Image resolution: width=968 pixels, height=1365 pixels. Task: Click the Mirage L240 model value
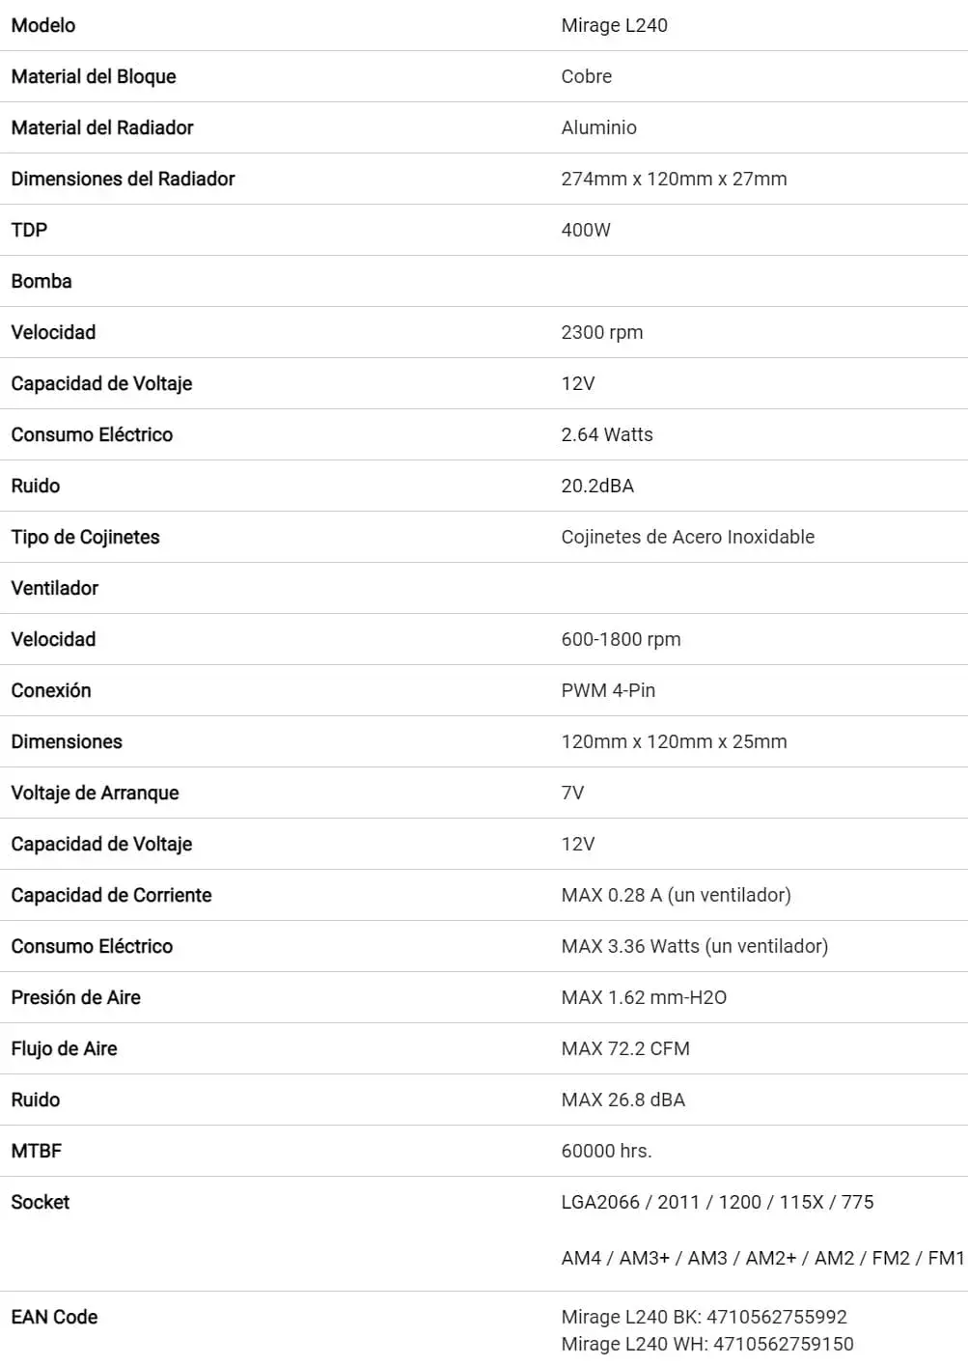(614, 26)
